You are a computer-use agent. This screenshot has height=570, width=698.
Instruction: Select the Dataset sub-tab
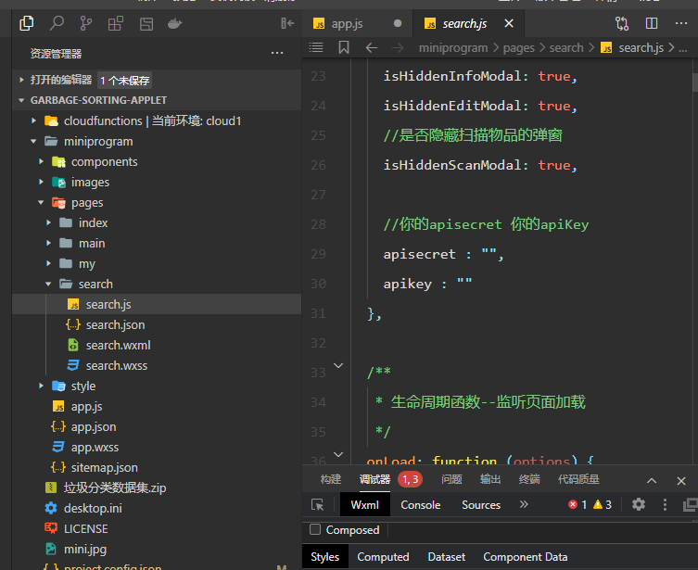point(447,557)
